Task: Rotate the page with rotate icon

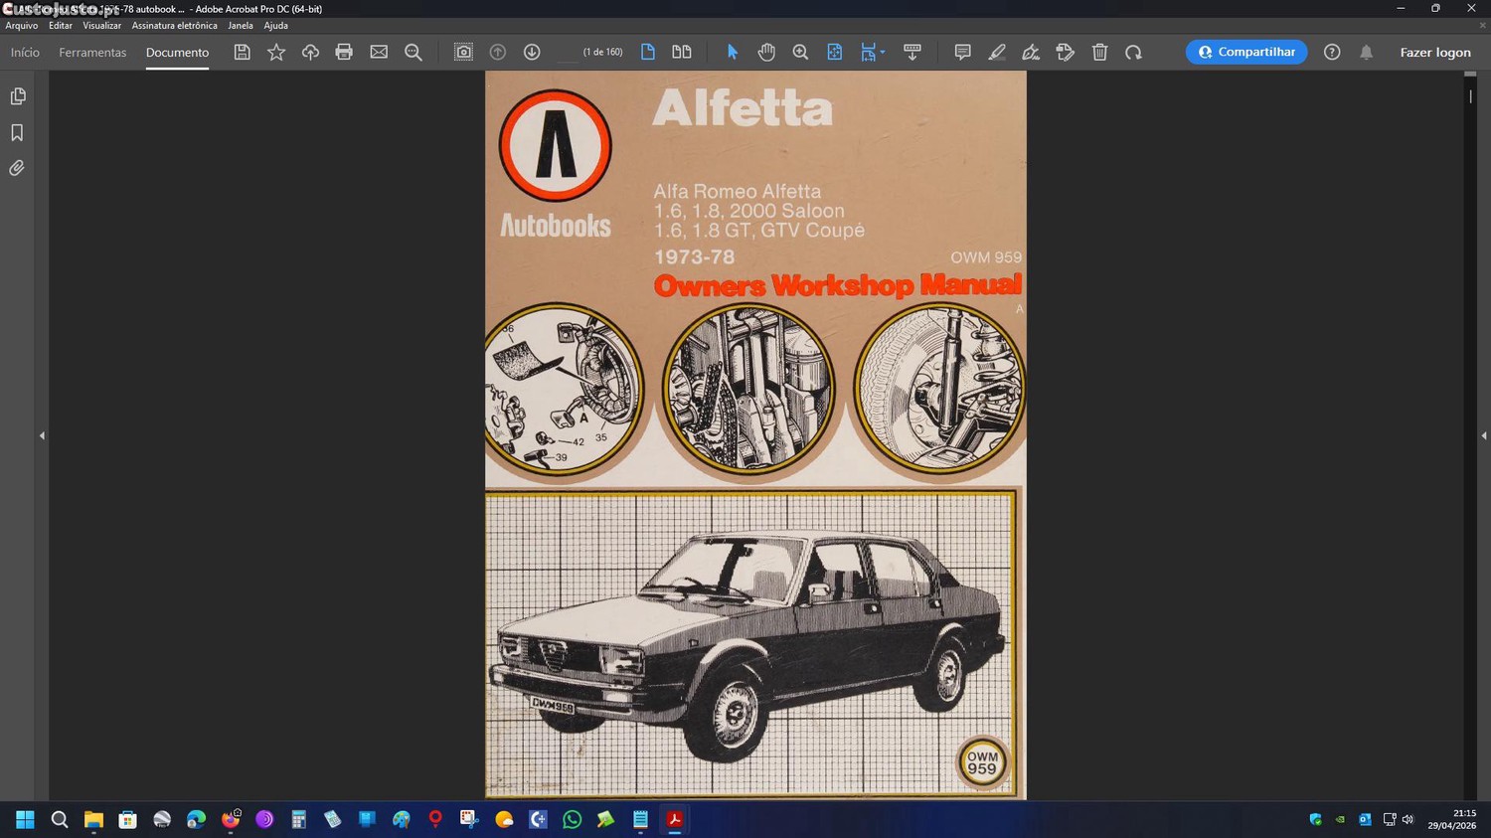Action: click(1133, 53)
